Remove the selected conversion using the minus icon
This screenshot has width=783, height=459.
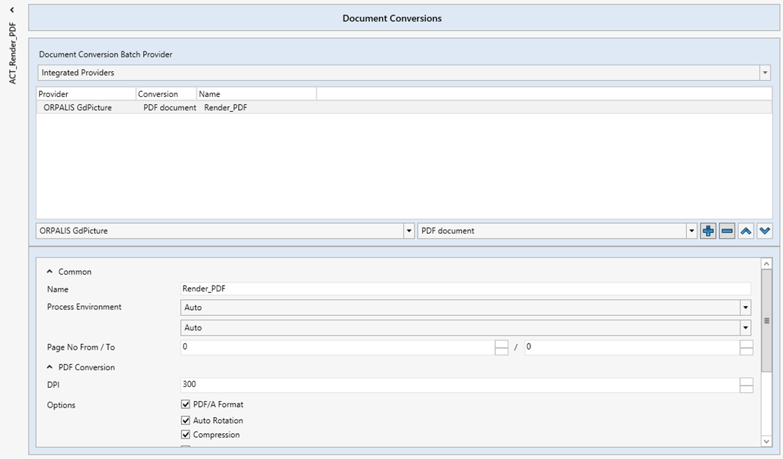[726, 230]
